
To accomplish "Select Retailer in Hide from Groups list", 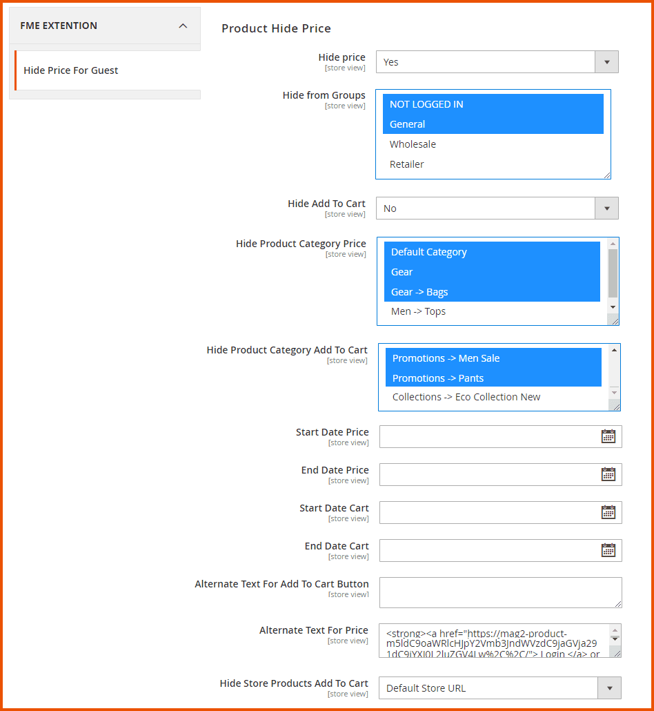I will tap(407, 164).
